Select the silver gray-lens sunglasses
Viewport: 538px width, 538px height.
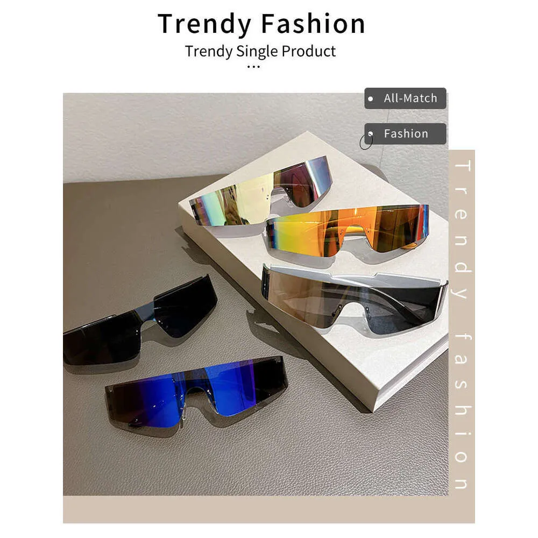point(353,299)
